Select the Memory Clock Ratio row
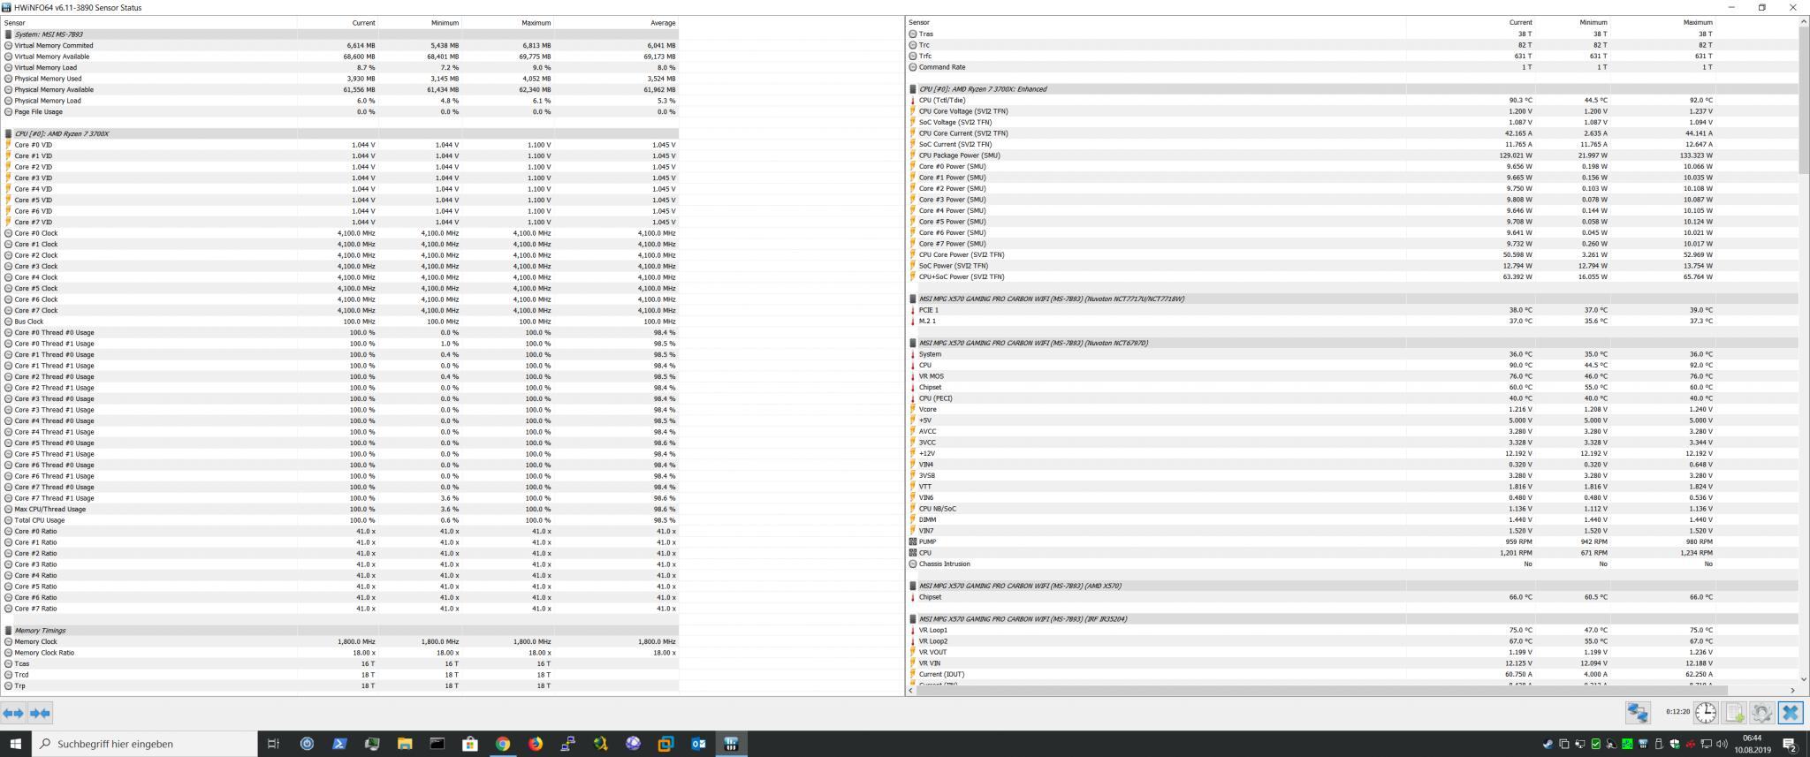Viewport: 1810px width, 757px height. 340,653
